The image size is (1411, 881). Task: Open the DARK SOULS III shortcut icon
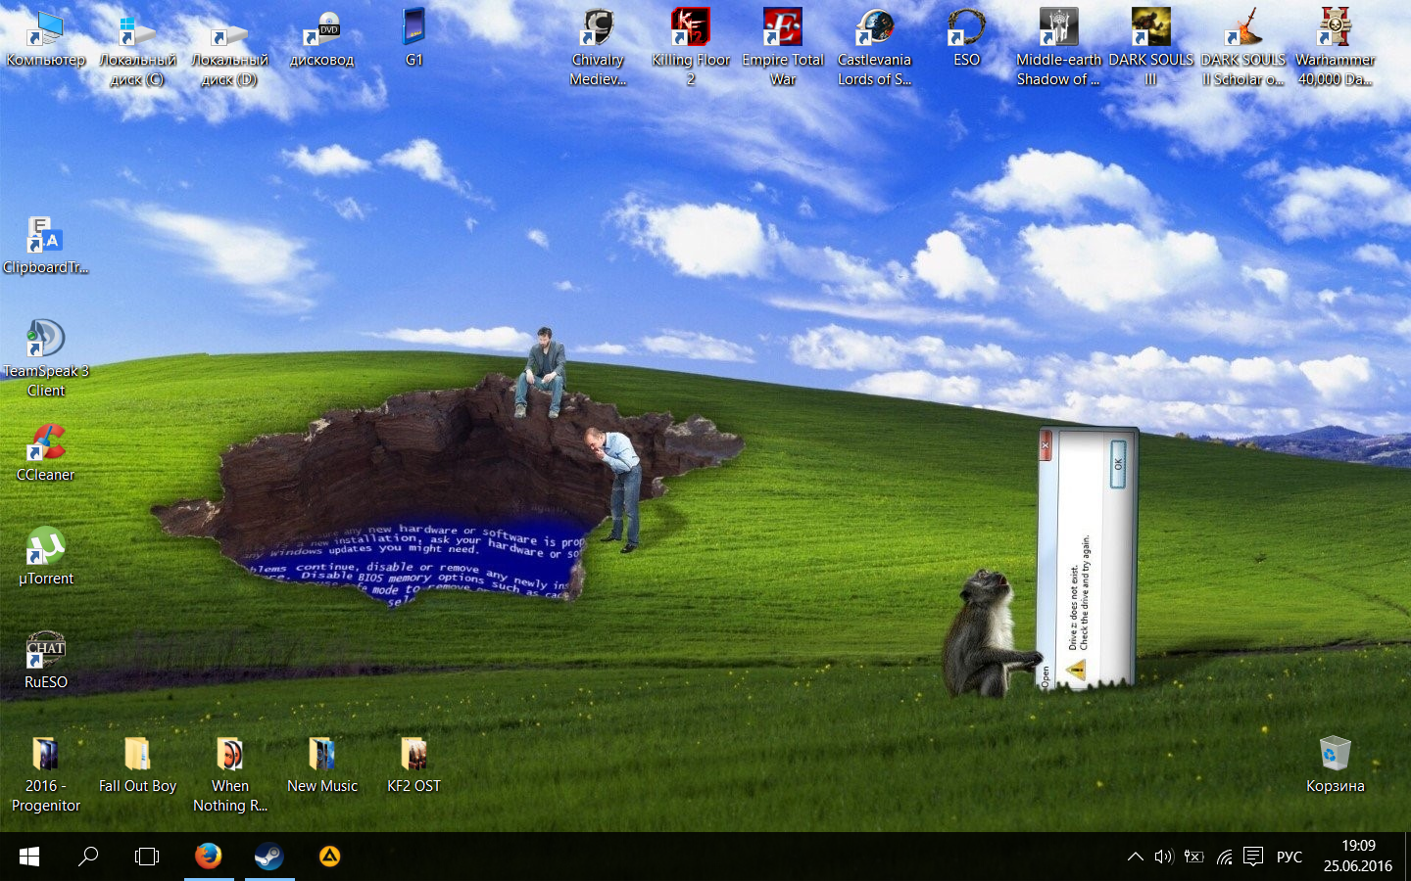coord(1150,29)
